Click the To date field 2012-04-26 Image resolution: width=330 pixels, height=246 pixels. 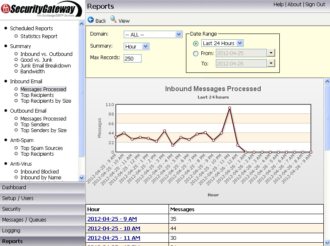click(241, 63)
